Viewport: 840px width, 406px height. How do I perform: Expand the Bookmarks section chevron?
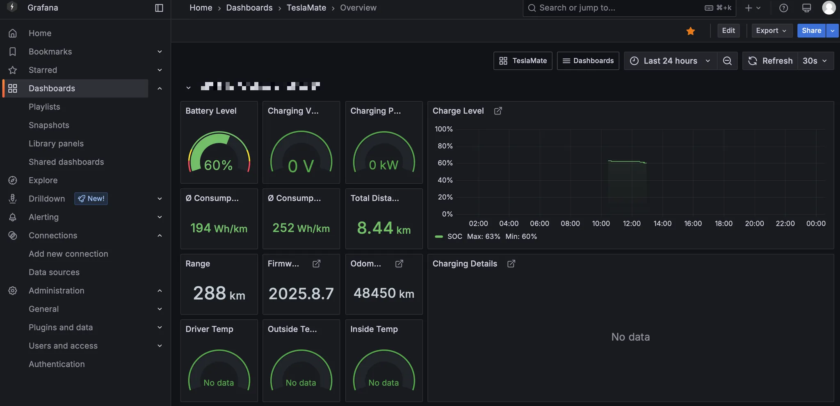(160, 52)
